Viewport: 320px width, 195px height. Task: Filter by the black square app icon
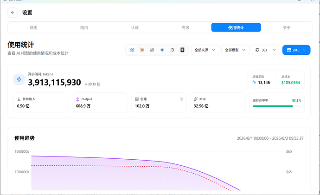(182, 50)
